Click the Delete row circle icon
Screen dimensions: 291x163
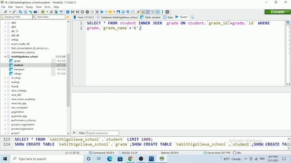click(x=87, y=12)
